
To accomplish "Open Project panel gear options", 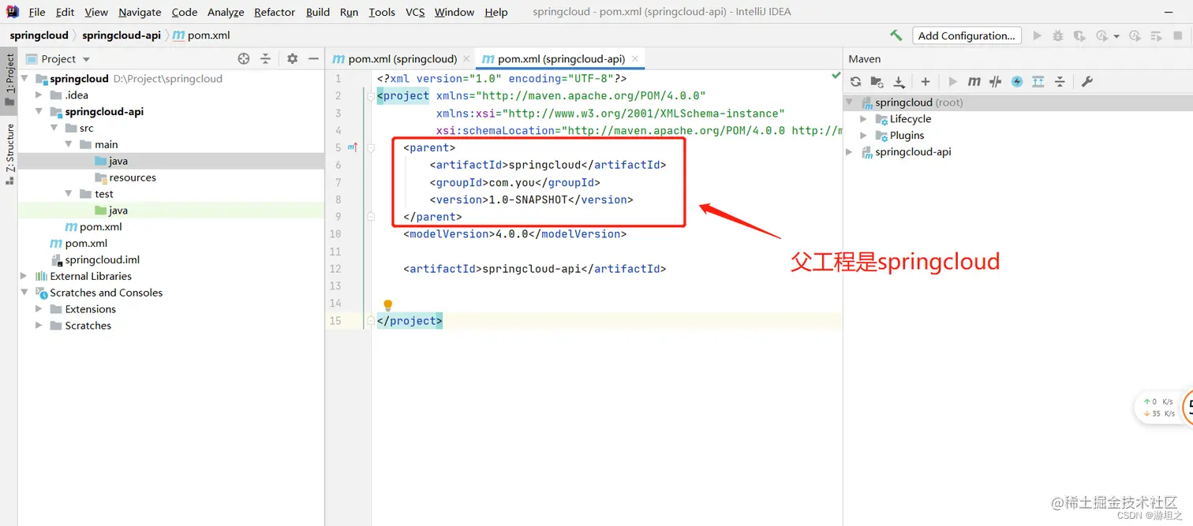I will 293,58.
